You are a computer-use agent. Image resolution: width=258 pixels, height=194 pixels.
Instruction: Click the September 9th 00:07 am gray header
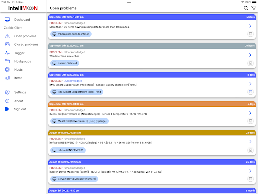tap(152, 46)
